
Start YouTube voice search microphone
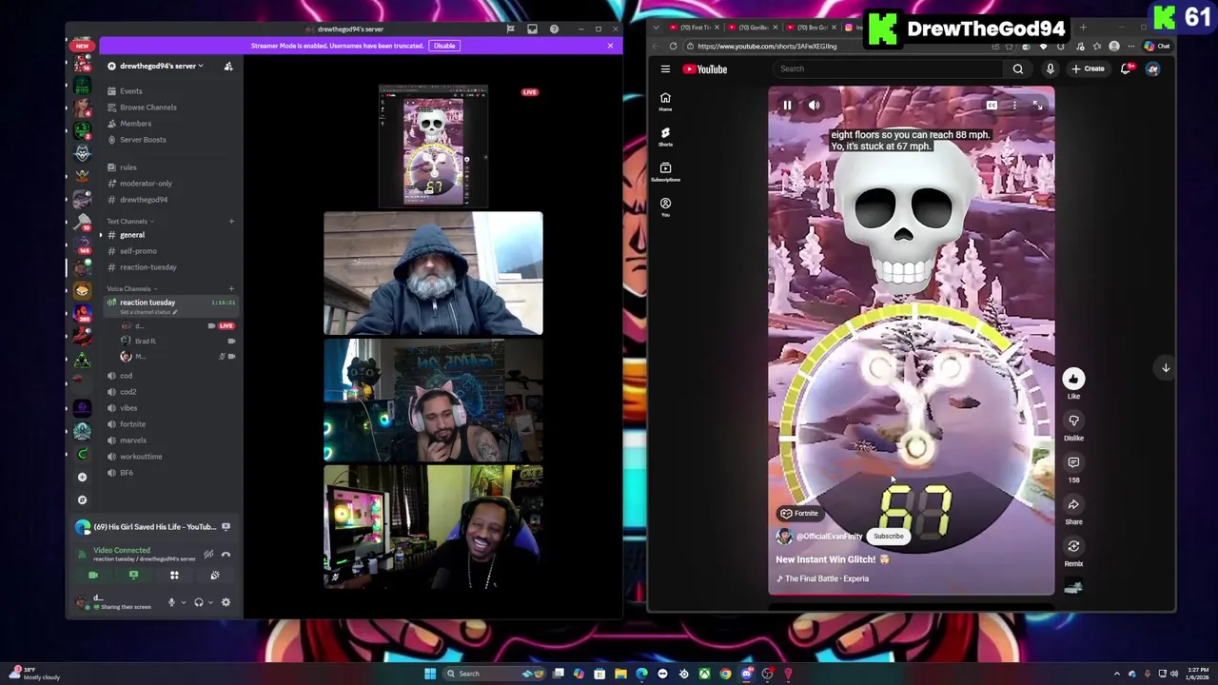pyautogui.click(x=1051, y=68)
